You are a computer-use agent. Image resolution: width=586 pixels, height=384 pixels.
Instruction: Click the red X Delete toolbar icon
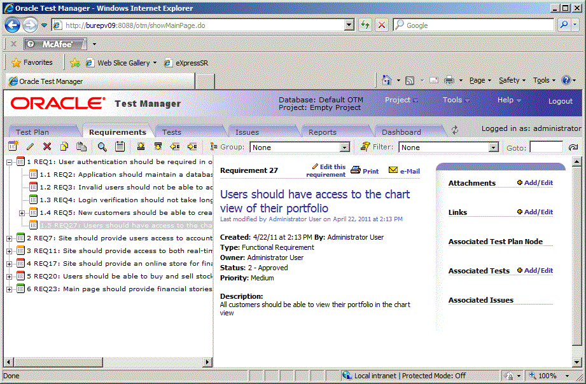47,146
